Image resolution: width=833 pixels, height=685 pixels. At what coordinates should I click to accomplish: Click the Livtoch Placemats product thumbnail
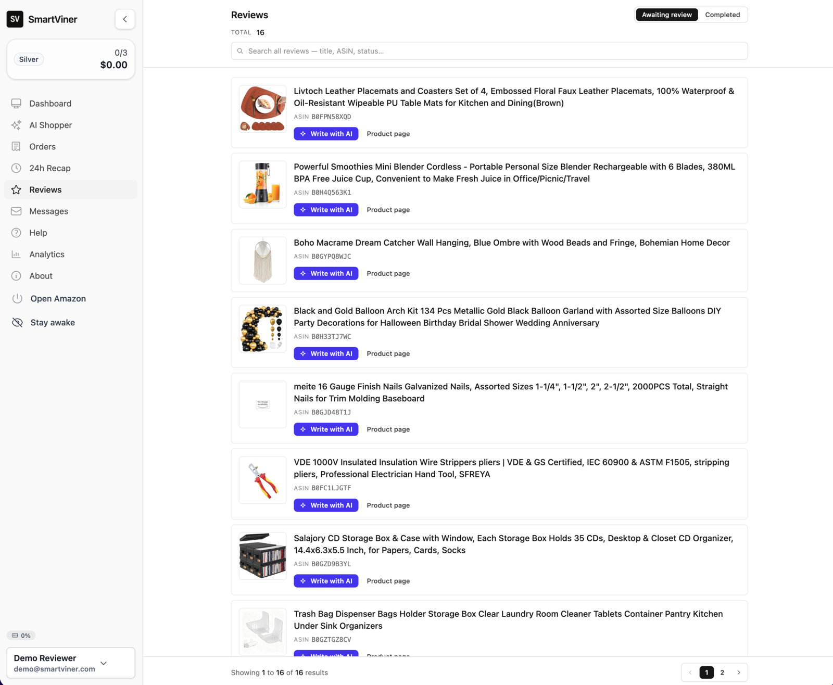[263, 109]
